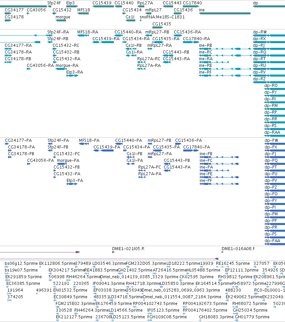Open the EK291859.5prime EST
285x322 pixels.
[x=8, y=280]
